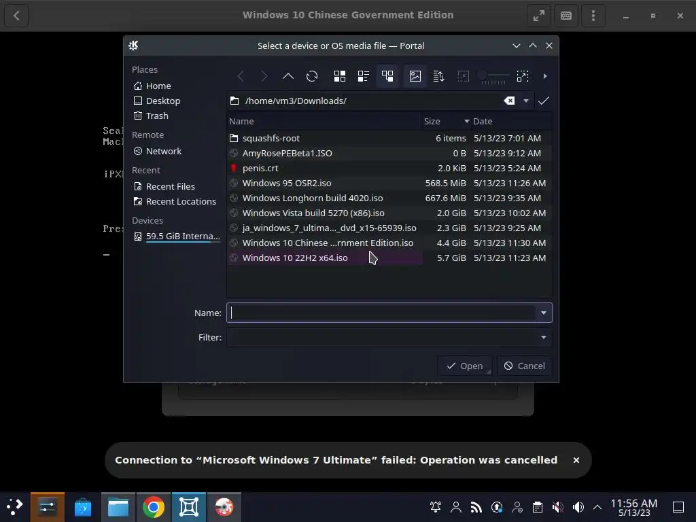Expand the toolbar overflow arrow
The height and width of the screenshot is (522, 696).
coord(545,76)
